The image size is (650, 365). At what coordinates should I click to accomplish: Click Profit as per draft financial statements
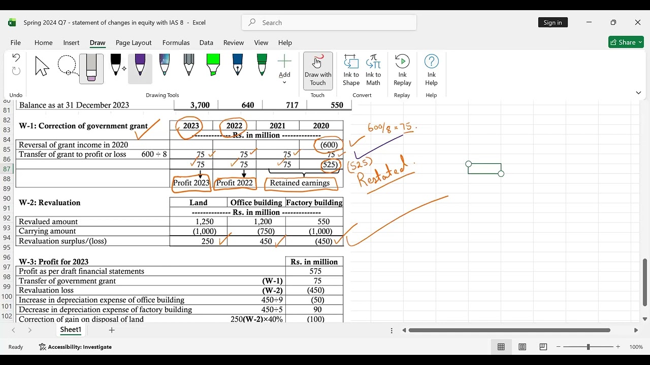coord(81,271)
